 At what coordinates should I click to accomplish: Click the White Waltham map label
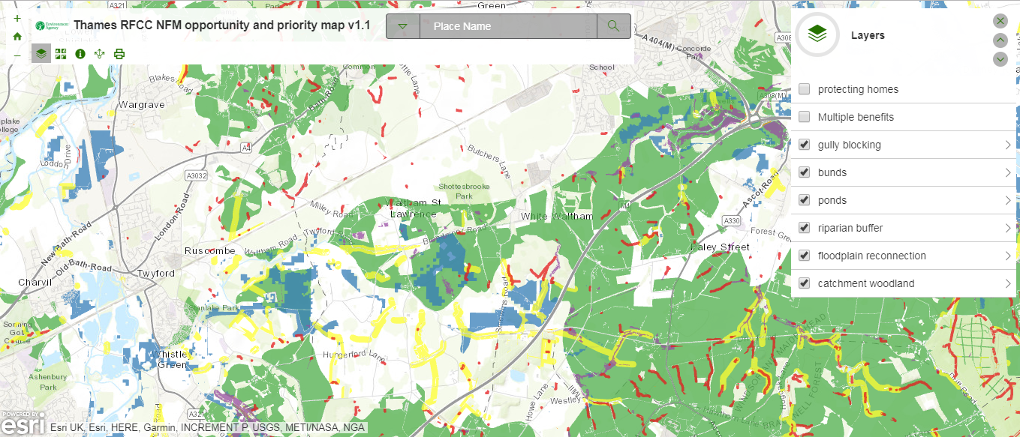[x=557, y=217]
